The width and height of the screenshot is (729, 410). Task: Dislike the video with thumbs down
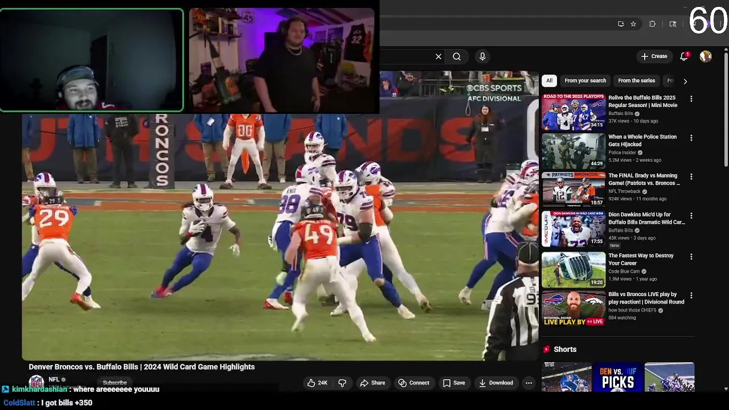point(342,383)
